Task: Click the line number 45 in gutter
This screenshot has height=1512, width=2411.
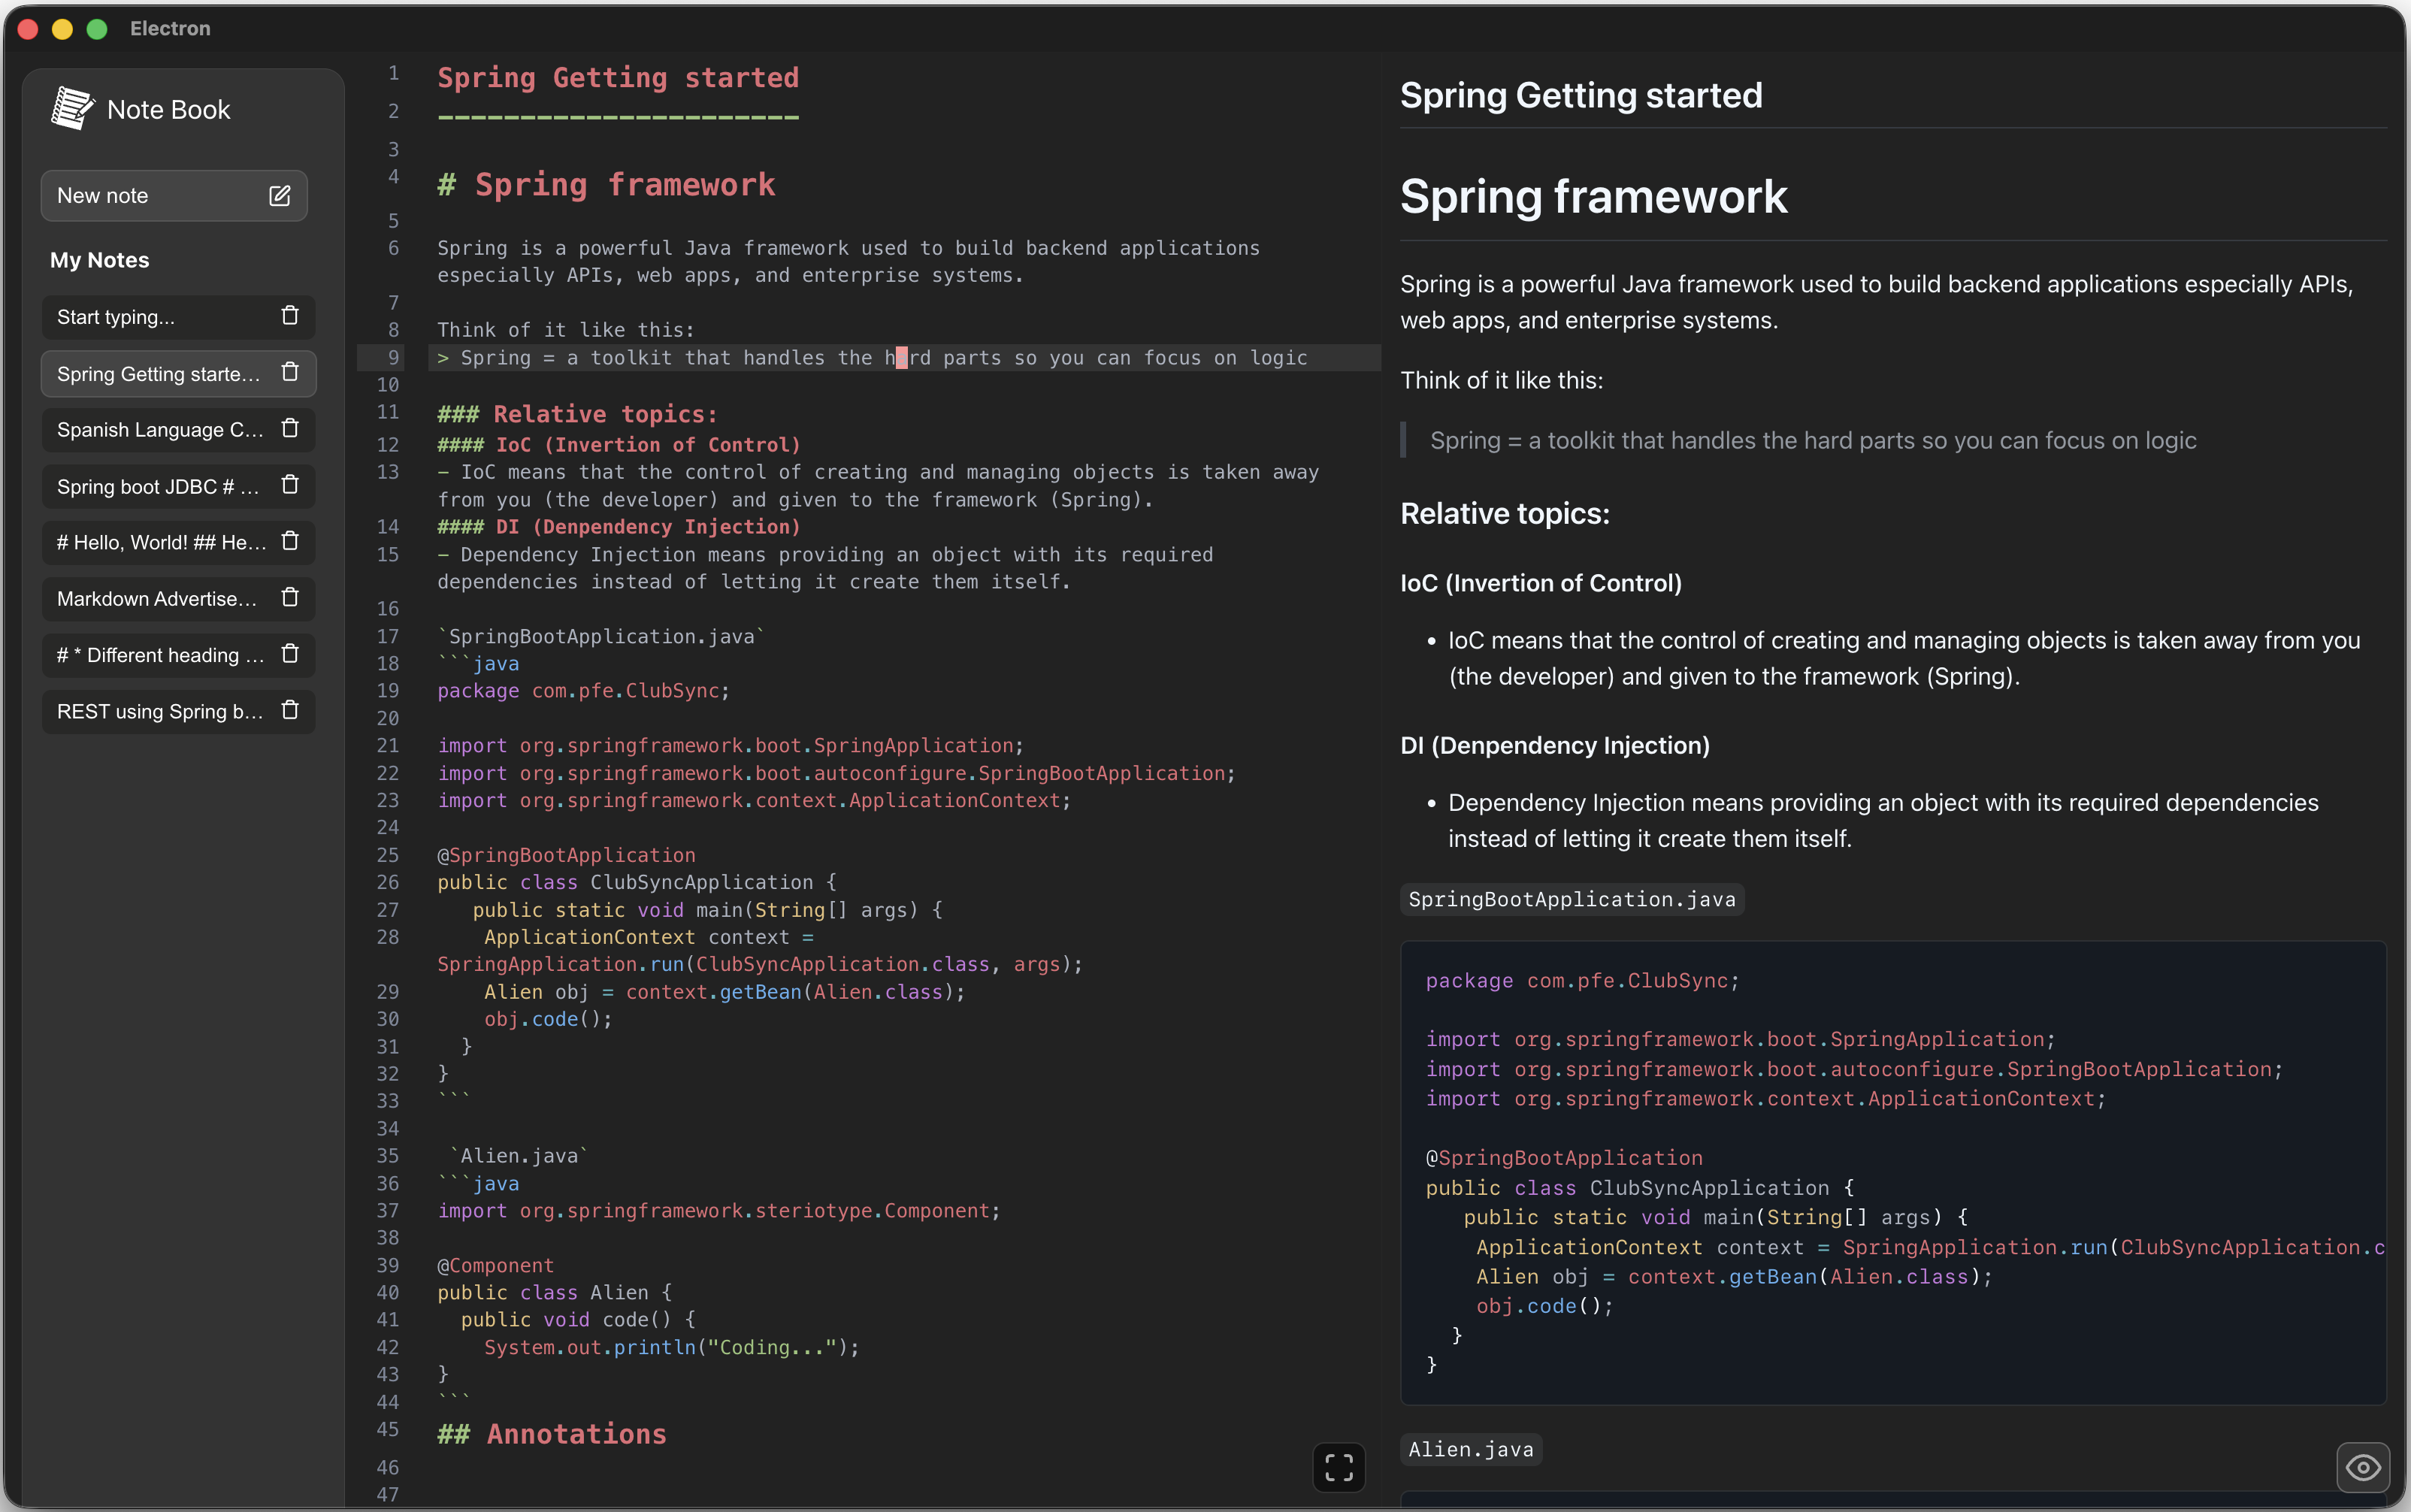Action: (x=387, y=1430)
